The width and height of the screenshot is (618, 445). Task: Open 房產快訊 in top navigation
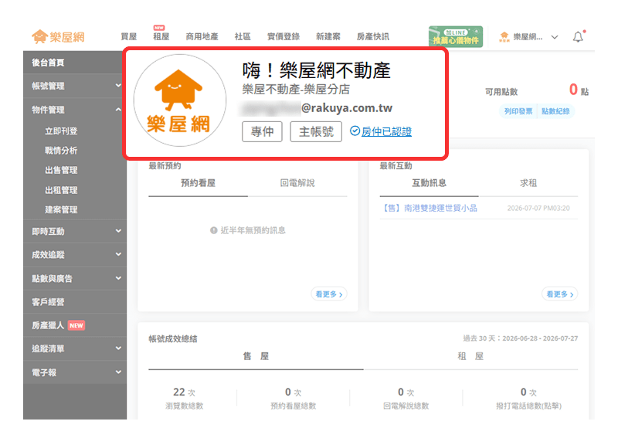point(373,36)
